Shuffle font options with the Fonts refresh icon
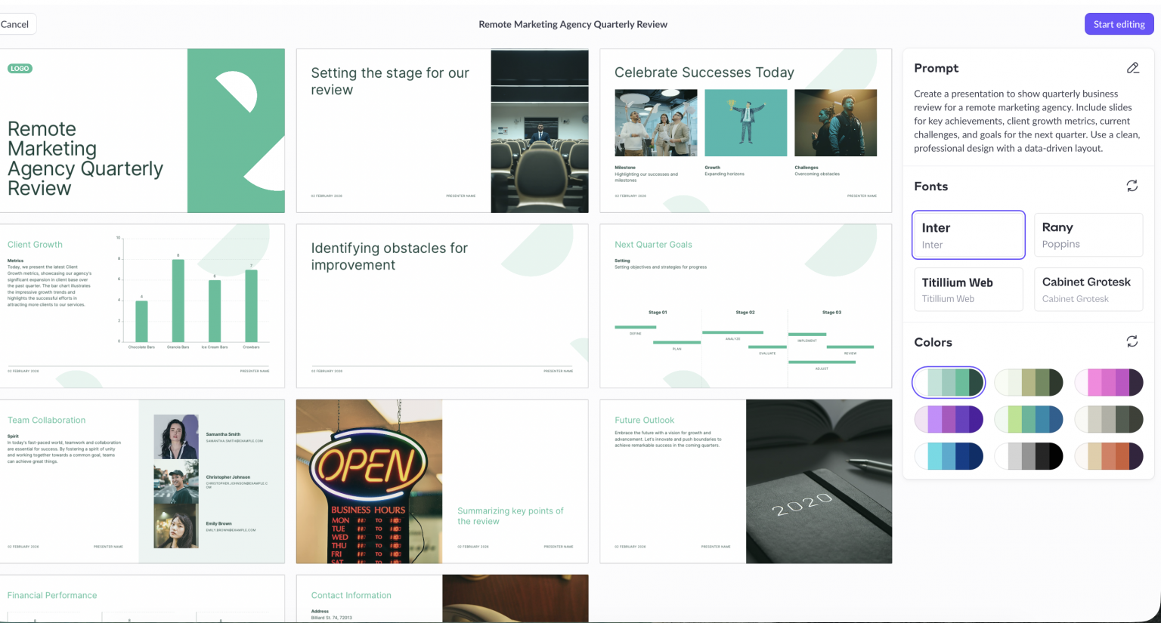The height and width of the screenshot is (623, 1161). [1132, 186]
